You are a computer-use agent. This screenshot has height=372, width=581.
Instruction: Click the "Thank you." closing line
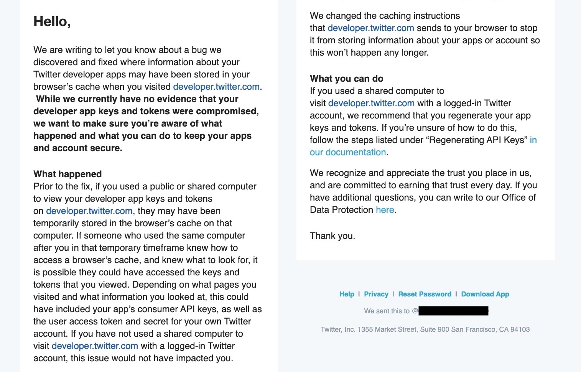tap(332, 236)
